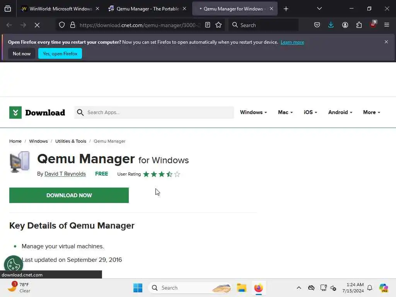Open Firefox View tab list icon
This screenshot has height=297, width=396.
pyautogui.click(x=8, y=9)
